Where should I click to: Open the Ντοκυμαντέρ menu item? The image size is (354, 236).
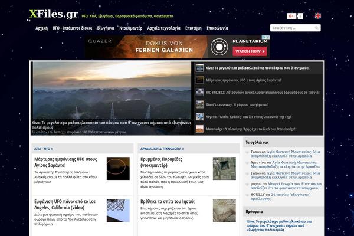pyautogui.click(x=131, y=28)
